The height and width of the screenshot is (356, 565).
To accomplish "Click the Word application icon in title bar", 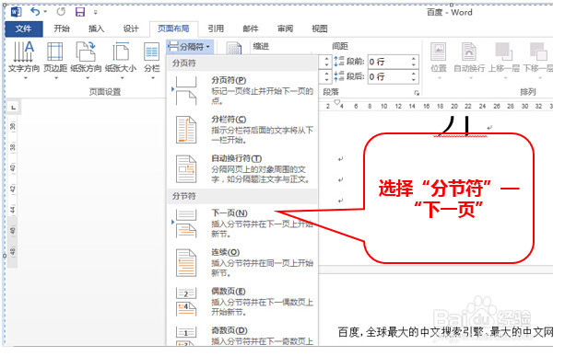I will pyautogui.click(x=17, y=12).
